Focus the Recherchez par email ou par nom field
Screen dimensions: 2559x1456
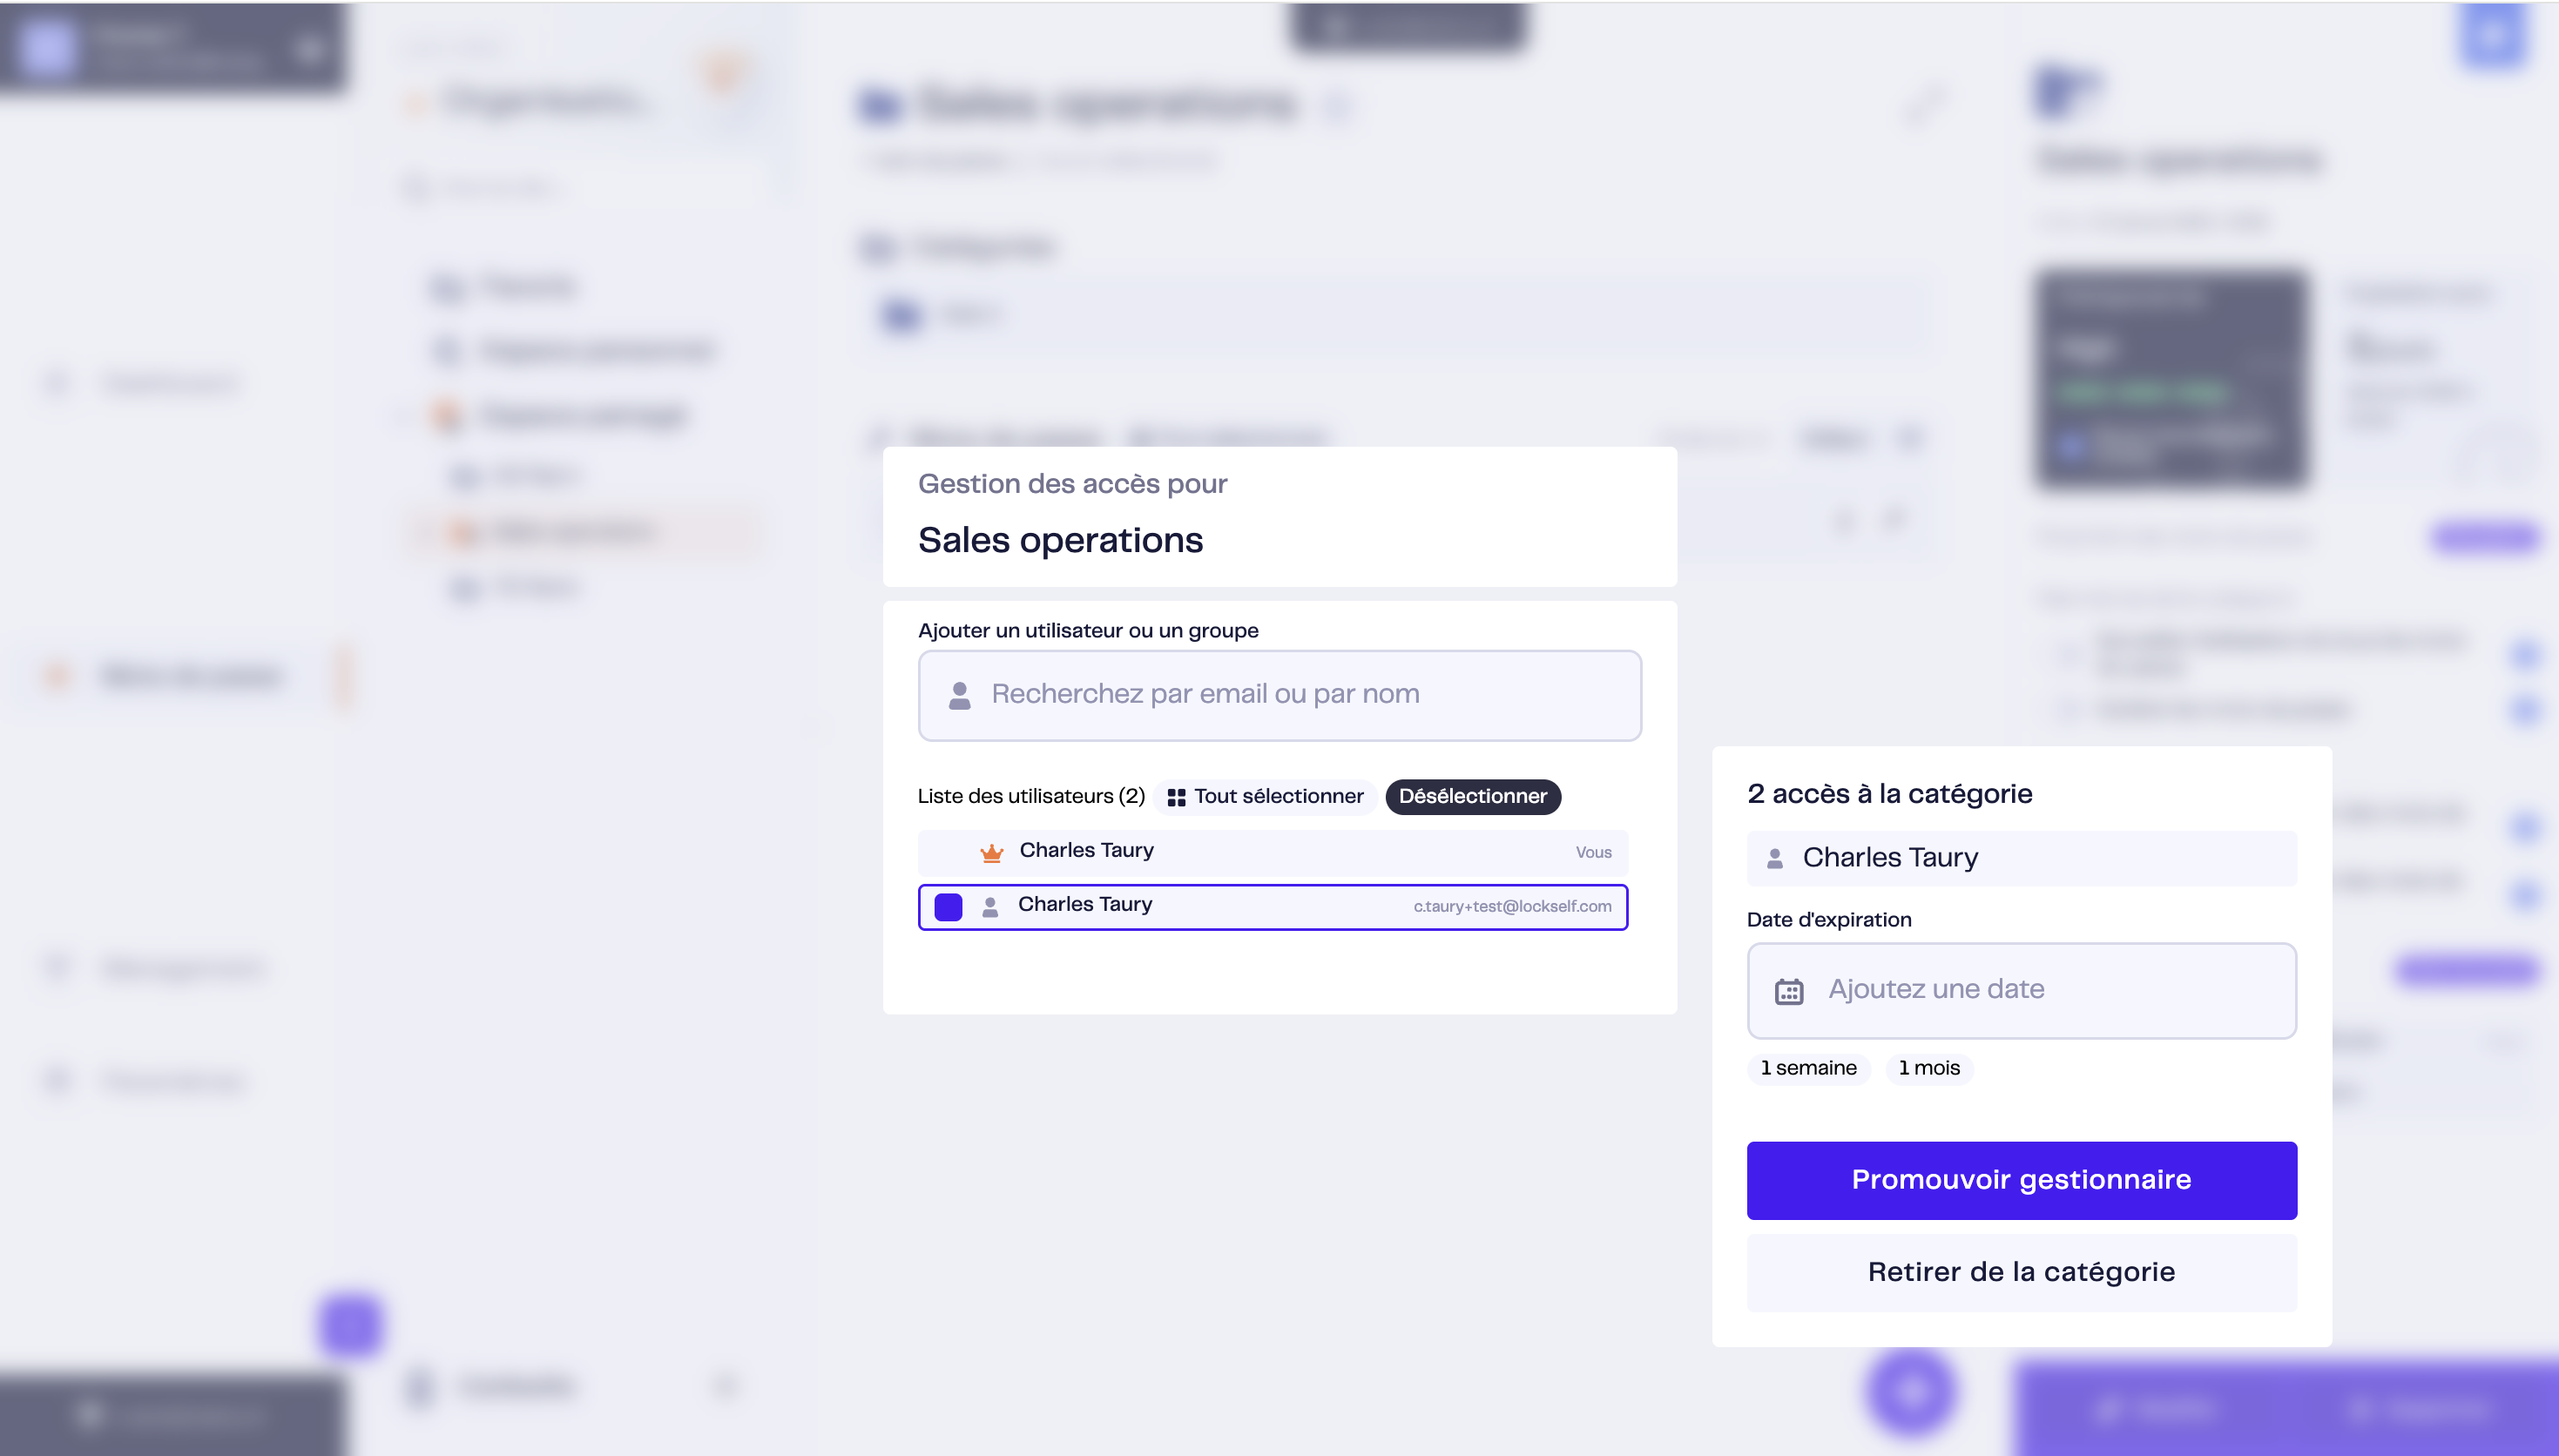point(1279,695)
